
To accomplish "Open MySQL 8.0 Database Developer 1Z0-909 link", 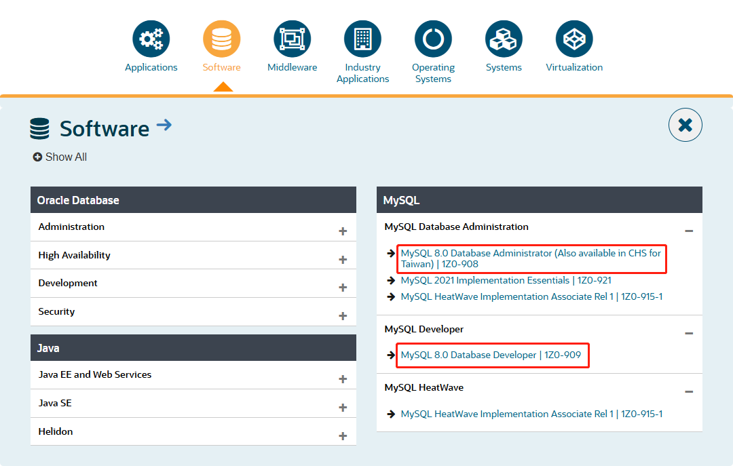I will tap(491, 355).
